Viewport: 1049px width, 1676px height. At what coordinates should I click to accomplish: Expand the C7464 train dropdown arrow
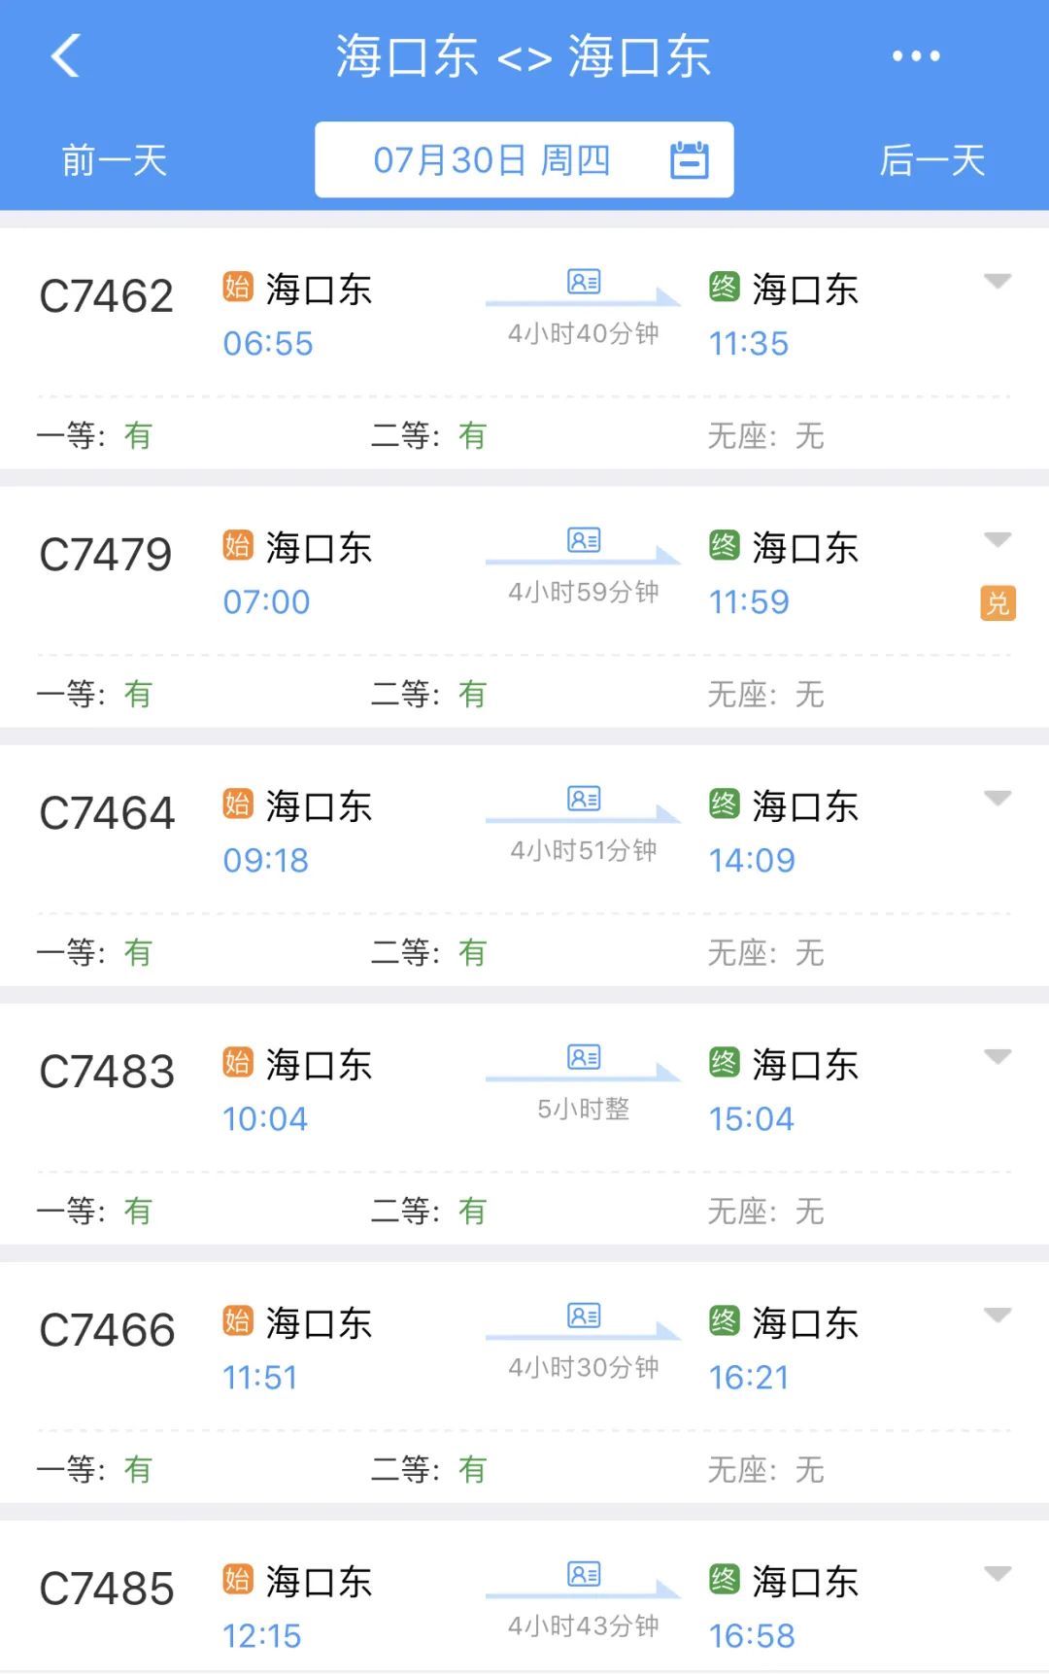[x=998, y=799]
